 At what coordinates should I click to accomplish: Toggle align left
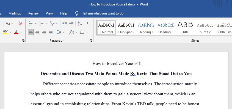pos(31,32)
